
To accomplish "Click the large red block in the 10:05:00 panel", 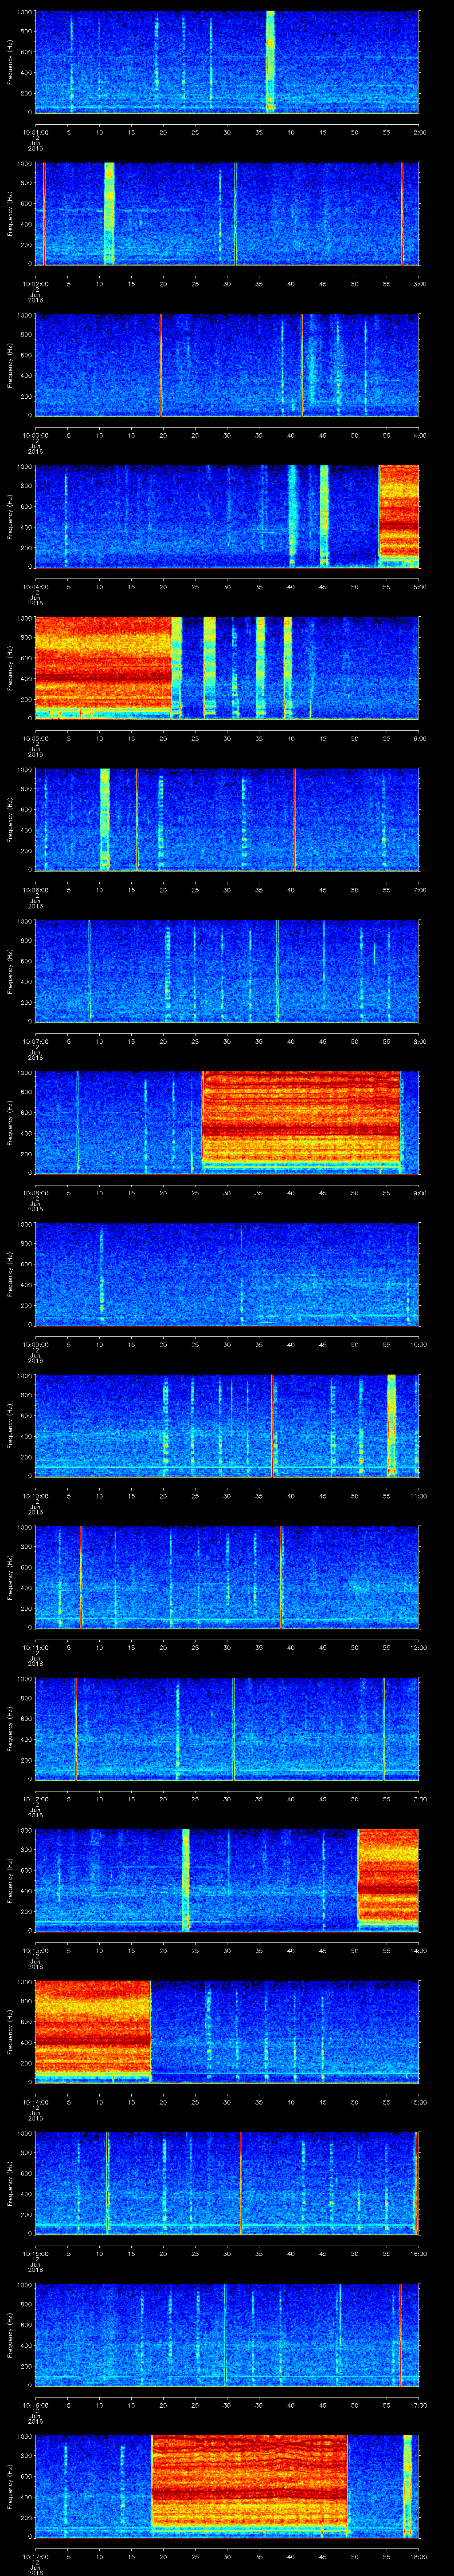I will [103, 668].
